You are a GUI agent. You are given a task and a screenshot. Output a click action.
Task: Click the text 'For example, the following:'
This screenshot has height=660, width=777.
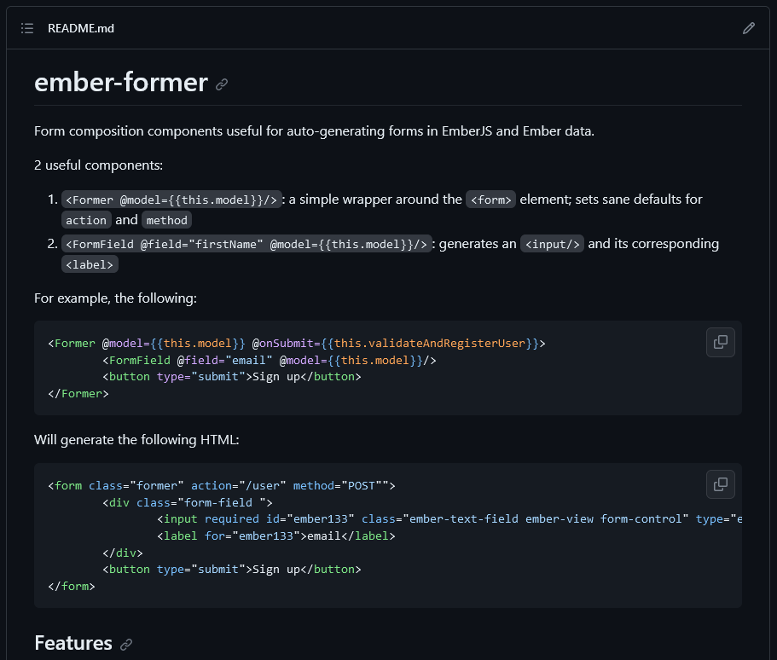115,298
